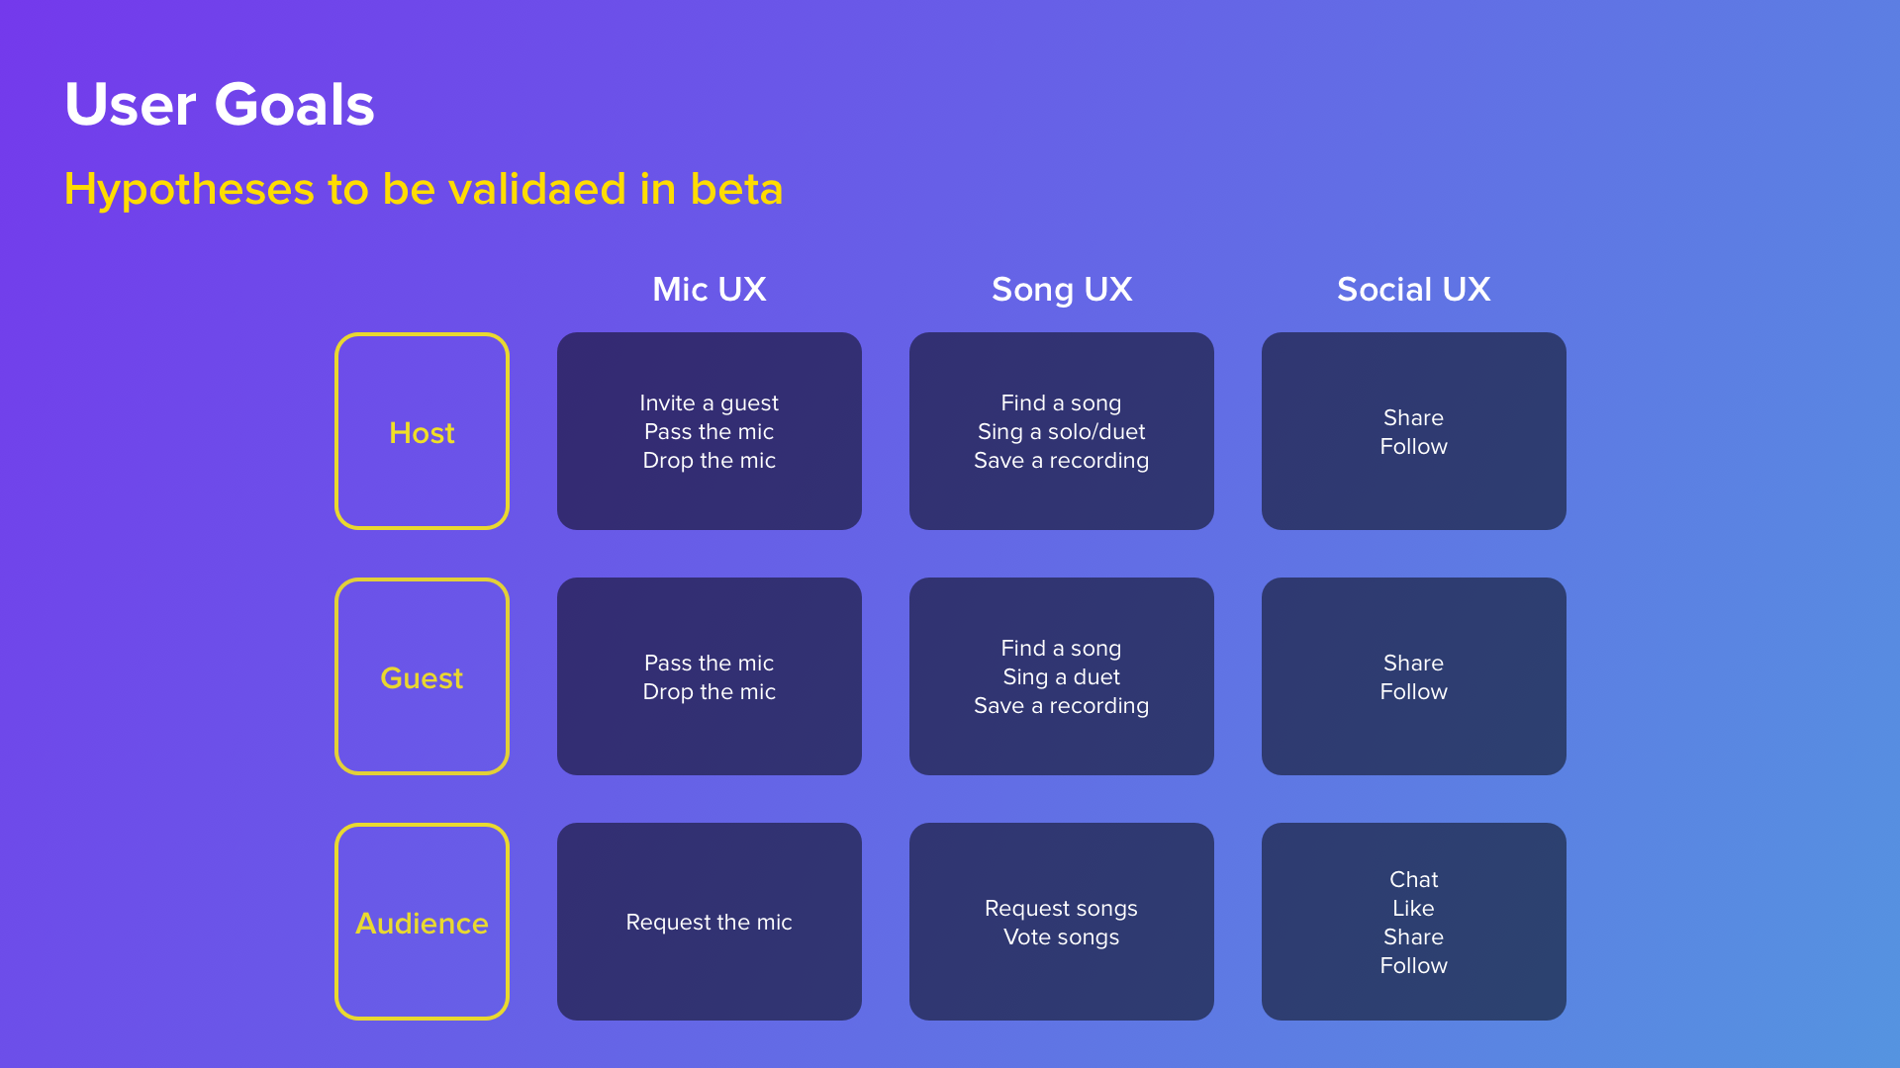1900x1068 pixels.
Task: Click the Guest Mic UX card
Action: click(x=710, y=676)
